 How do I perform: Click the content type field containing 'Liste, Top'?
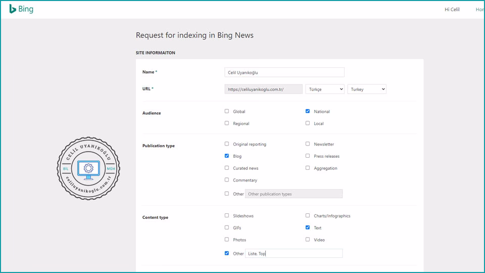click(x=294, y=253)
